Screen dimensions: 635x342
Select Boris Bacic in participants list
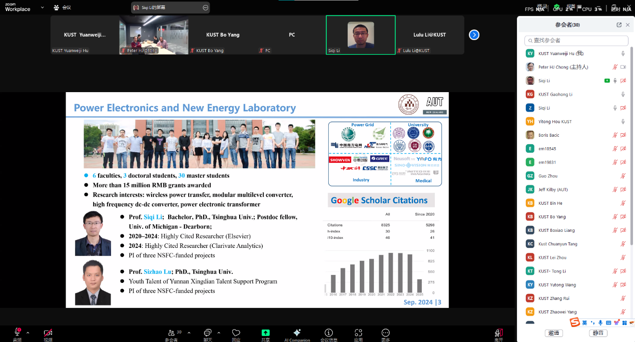pos(576,135)
